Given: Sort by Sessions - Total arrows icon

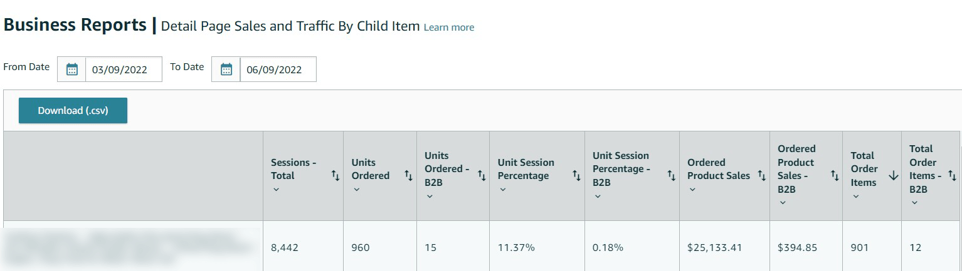Looking at the screenshot, I should 336,176.
